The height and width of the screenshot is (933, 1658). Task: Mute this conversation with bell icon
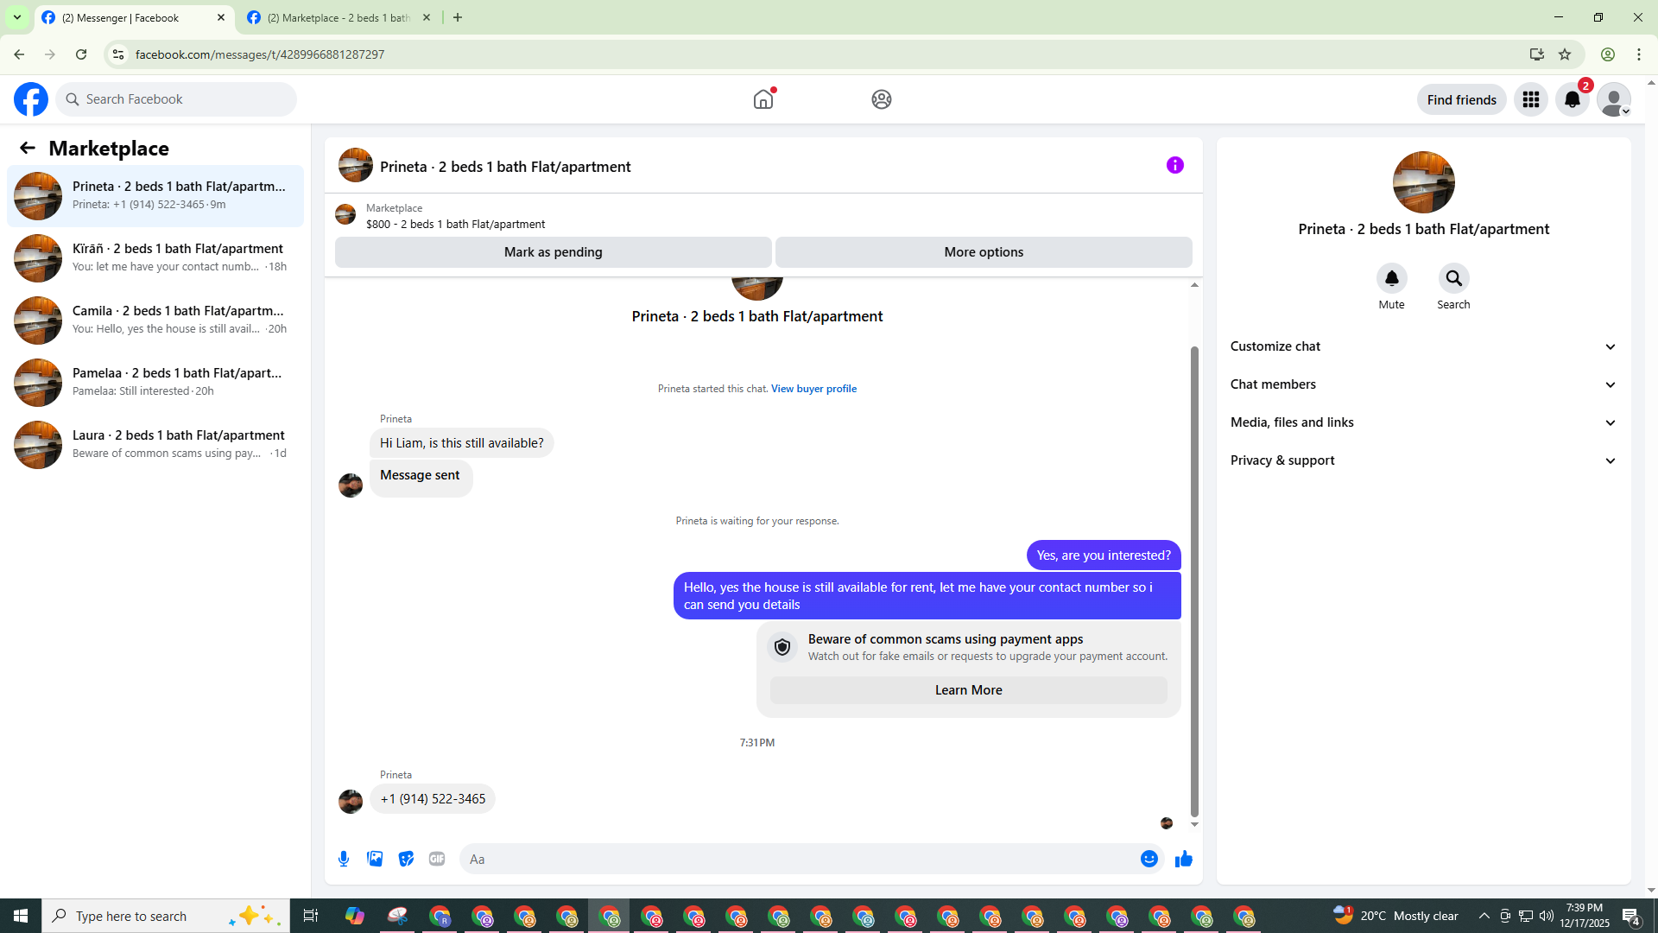1391,278
